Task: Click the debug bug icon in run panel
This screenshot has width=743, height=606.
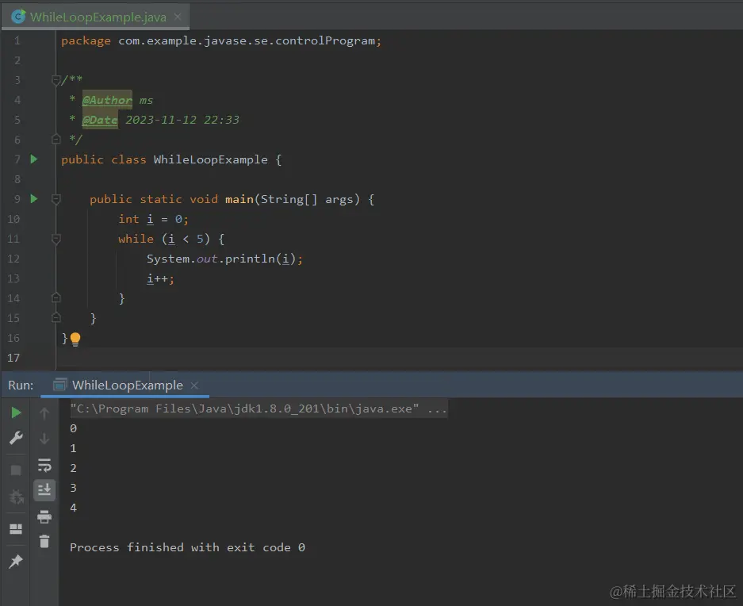Action: pyautogui.click(x=16, y=497)
